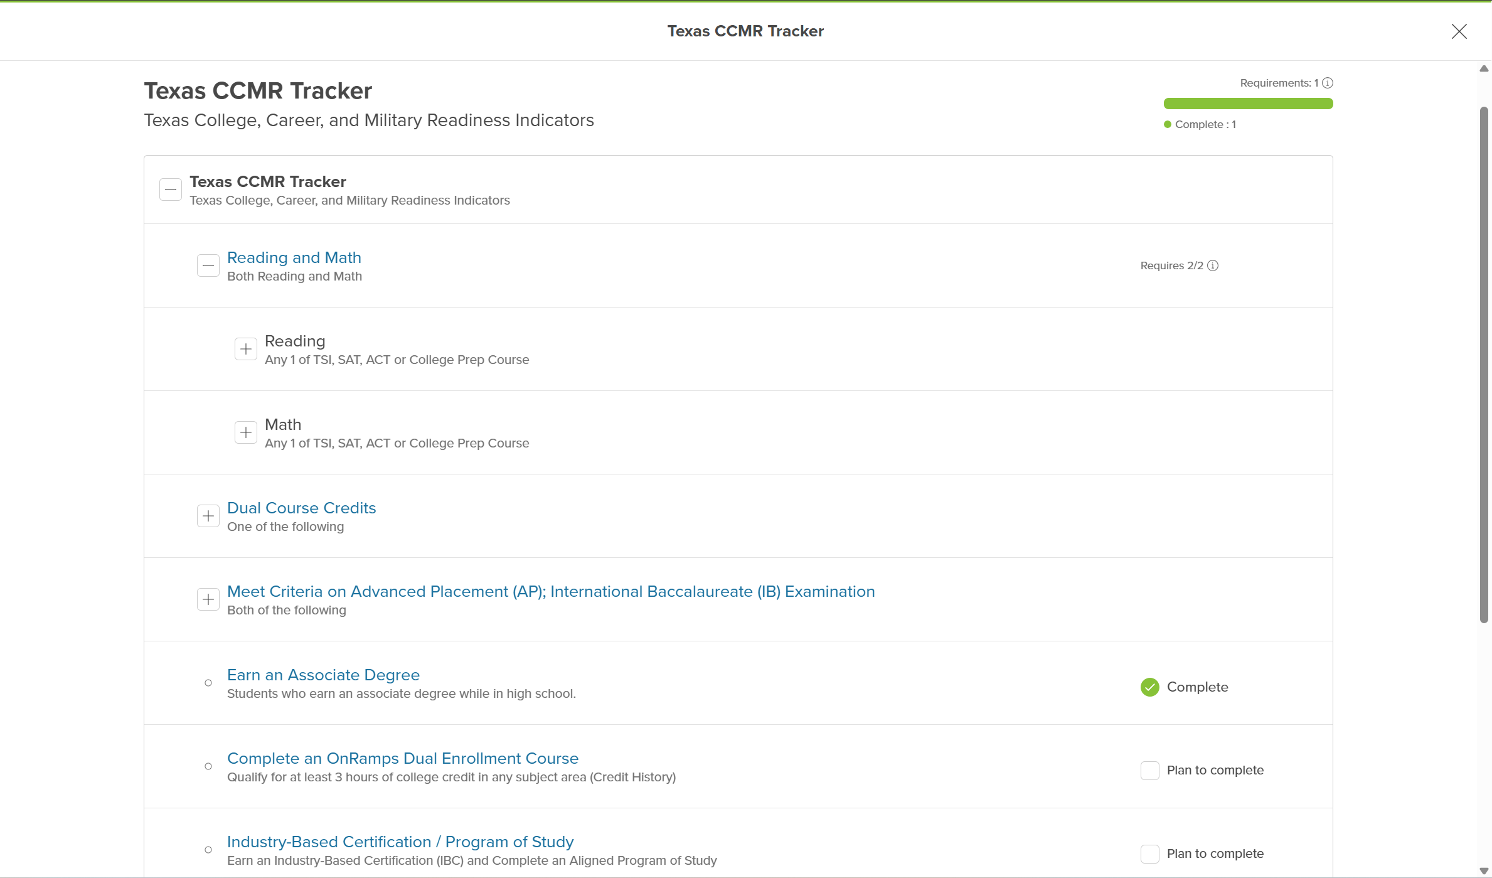Click the green requirements progress bar
The width and height of the screenshot is (1492, 878).
(1248, 104)
